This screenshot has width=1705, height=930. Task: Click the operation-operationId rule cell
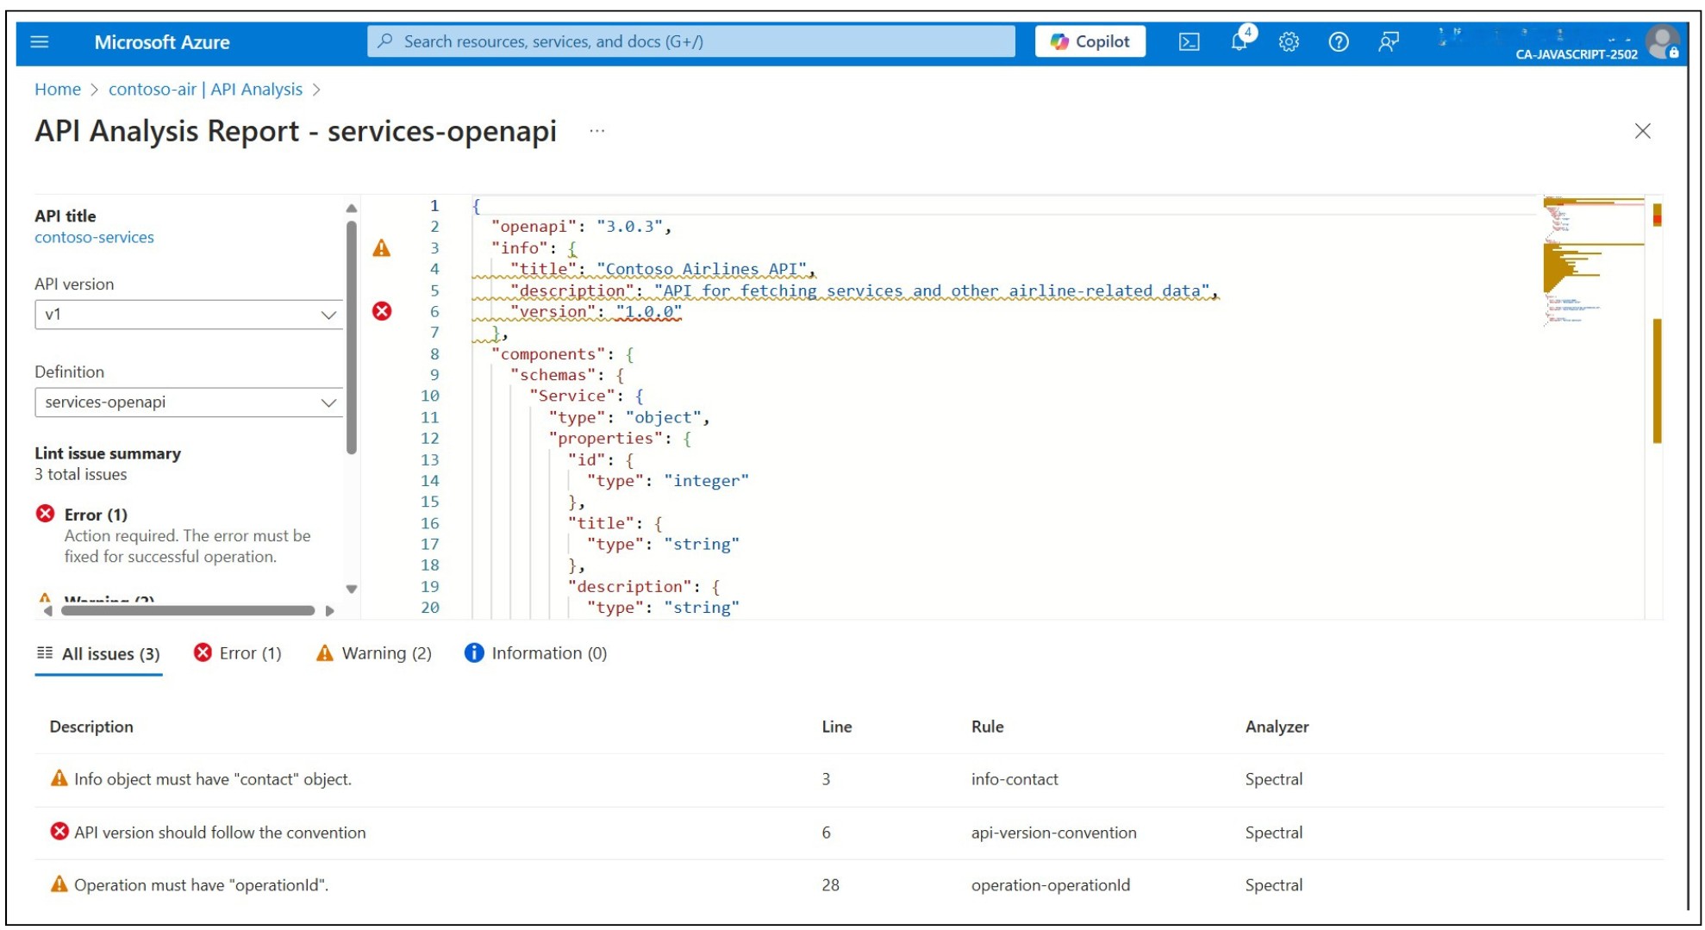pyautogui.click(x=1050, y=885)
